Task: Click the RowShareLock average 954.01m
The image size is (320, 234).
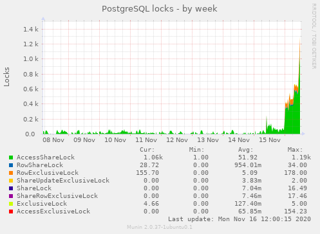Action: click(248, 165)
